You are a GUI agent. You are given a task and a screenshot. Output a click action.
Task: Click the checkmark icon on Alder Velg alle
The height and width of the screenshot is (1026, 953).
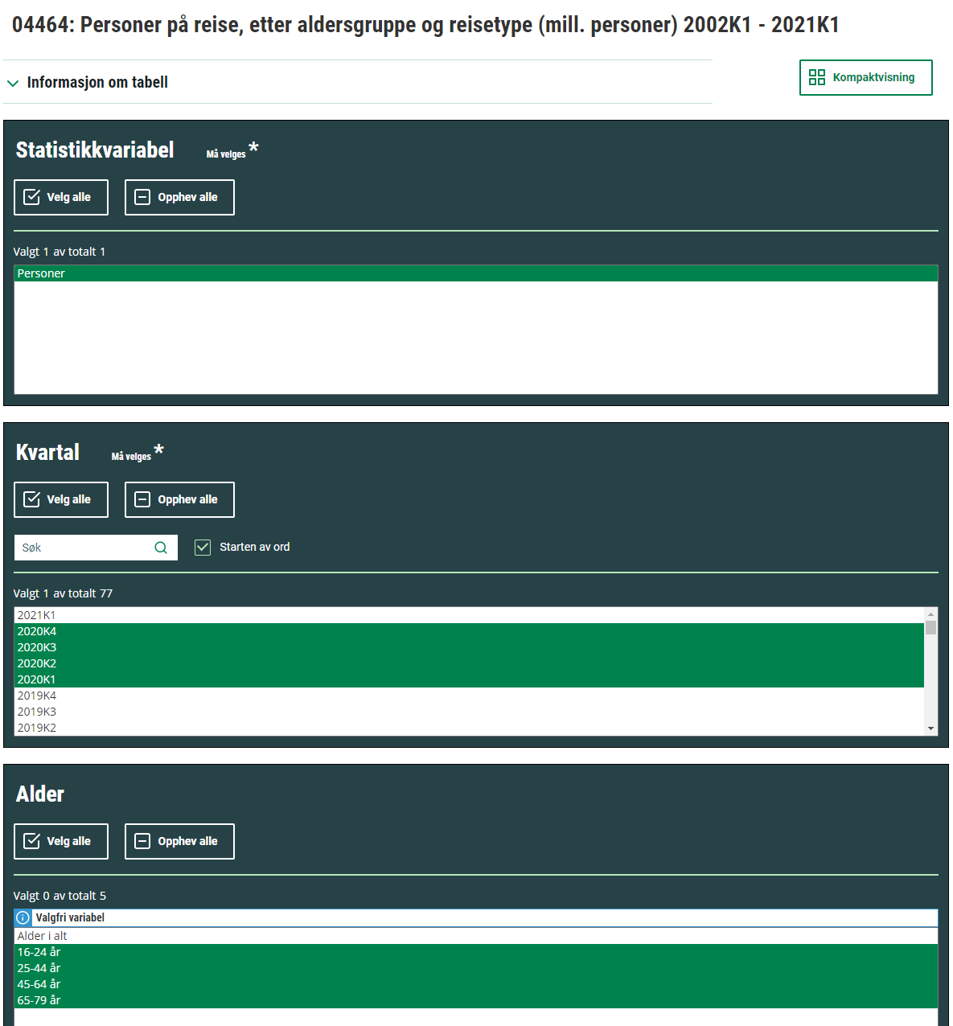(32, 841)
